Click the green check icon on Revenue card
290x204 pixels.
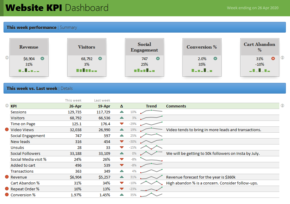coord(42,59)
